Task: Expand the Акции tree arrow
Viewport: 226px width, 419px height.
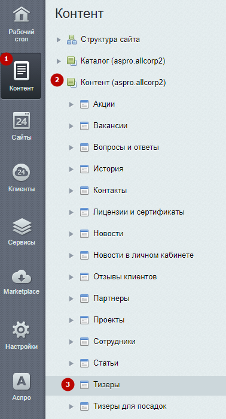Action: coord(71,104)
